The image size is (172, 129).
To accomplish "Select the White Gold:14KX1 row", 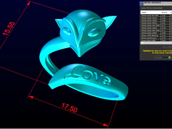I will click(x=156, y=23).
